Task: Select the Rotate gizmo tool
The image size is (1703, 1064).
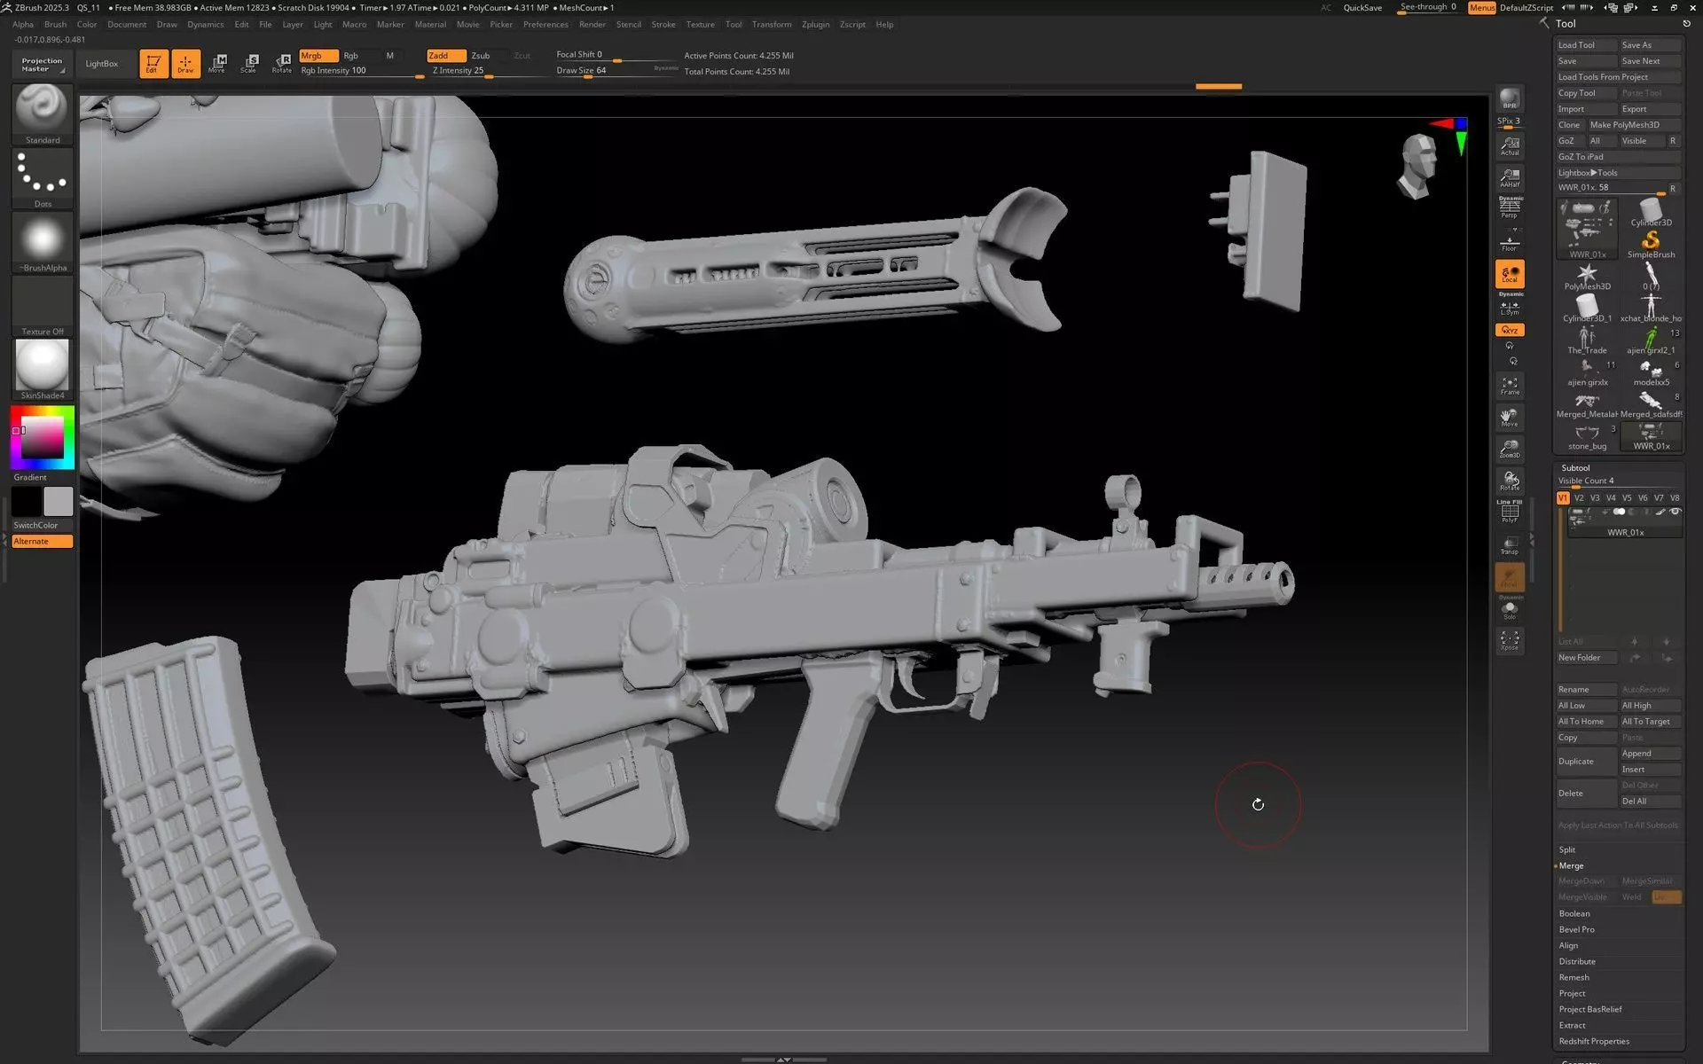Action: tap(282, 63)
